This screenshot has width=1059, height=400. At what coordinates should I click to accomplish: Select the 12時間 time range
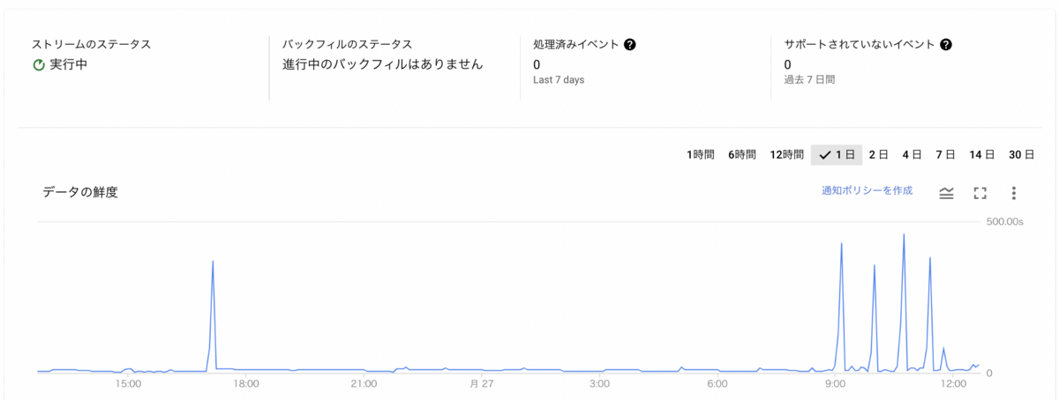coord(786,154)
